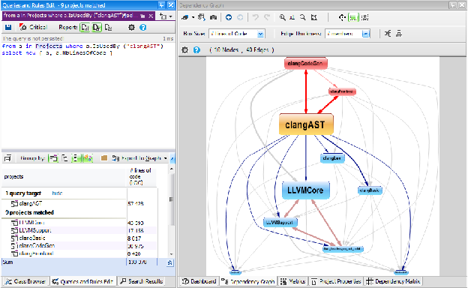Toggle the green-highlighted graph display option
This screenshot has width=468, height=288.
(353, 17)
